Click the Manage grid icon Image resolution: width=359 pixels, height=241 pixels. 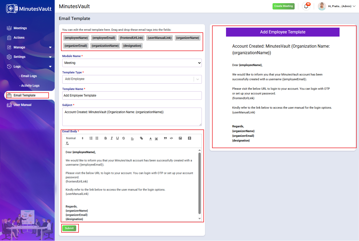point(9,47)
